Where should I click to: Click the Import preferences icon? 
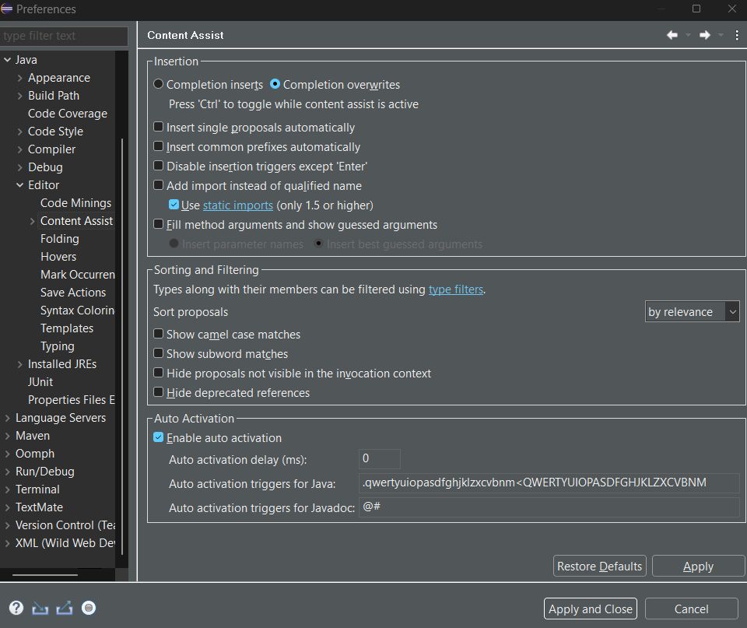pos(40,608)
